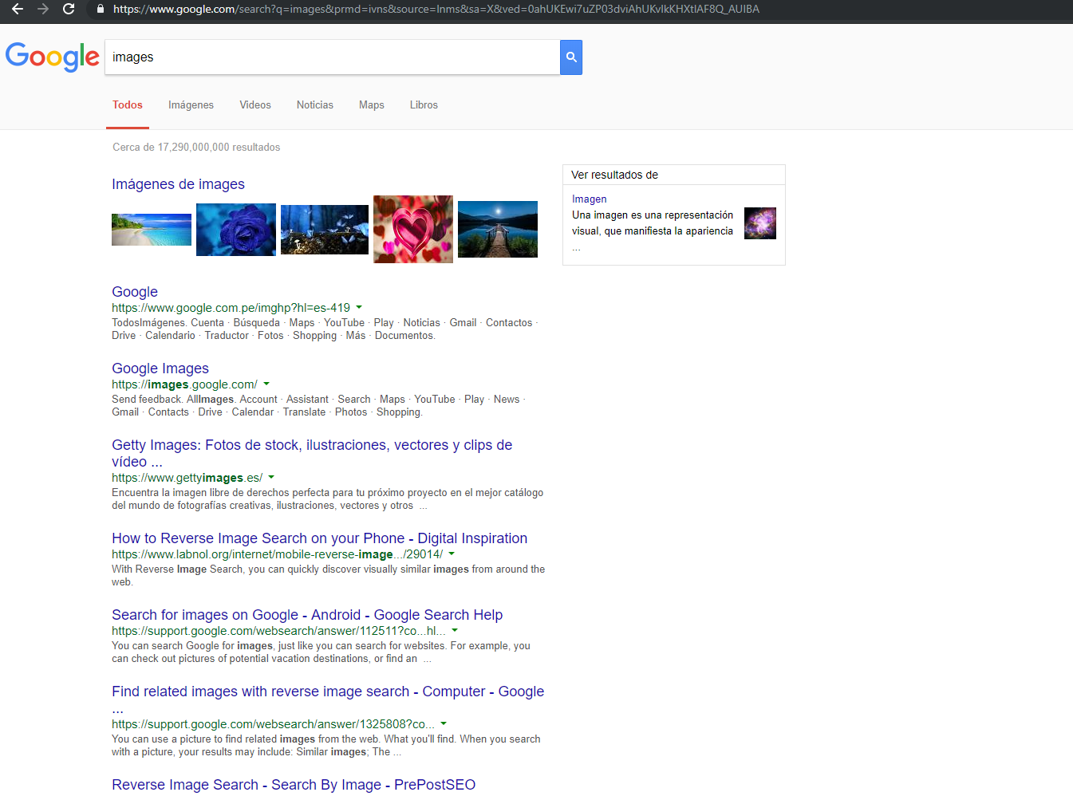Screen dimensions: 1073x796
Task: Open the Noticias tab
Action: point(315,105)
